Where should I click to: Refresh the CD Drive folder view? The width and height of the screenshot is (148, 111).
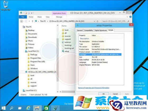[98, 21]
